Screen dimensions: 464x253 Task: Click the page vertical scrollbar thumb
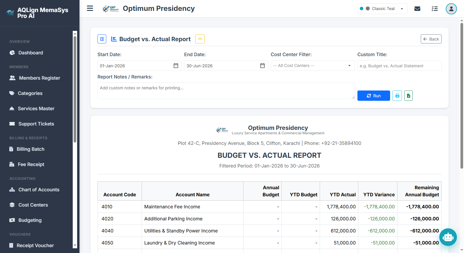pos(462,95)
